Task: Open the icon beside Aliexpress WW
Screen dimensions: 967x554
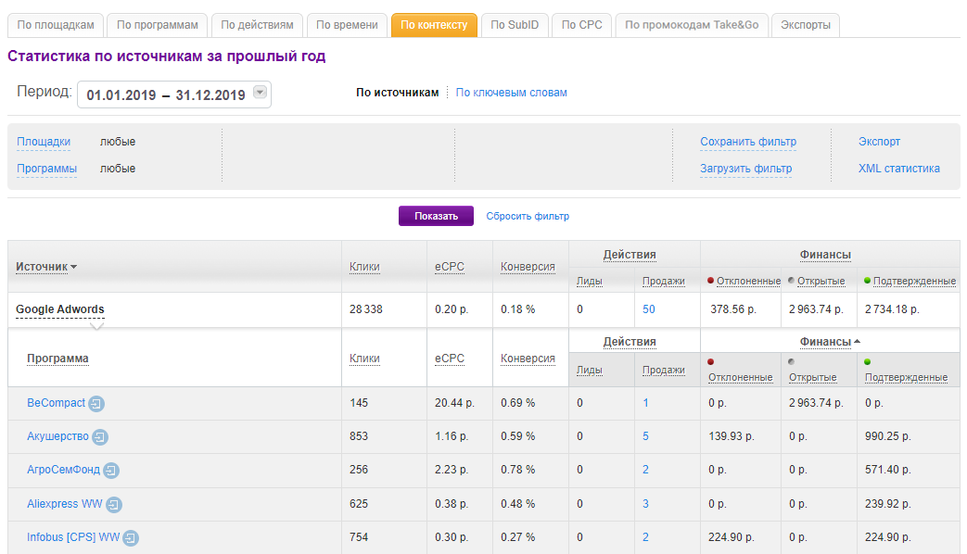Action: (x=114, y=505)
